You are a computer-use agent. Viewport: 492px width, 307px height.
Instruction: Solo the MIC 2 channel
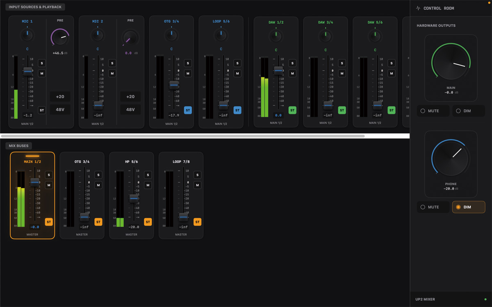tap(112, 63)
